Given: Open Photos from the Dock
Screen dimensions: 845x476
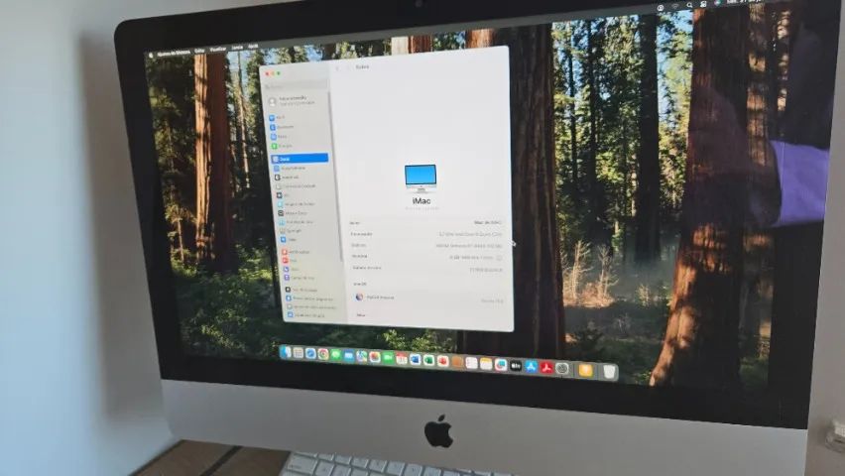Looking at the screenshot, I should tap(375, 357).
